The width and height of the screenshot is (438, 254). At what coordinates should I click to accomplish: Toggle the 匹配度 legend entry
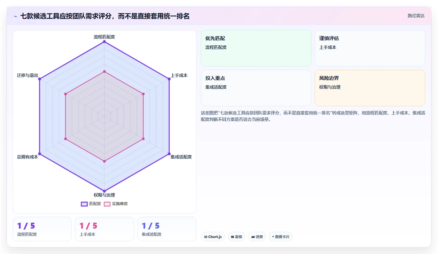pos(91,204)
